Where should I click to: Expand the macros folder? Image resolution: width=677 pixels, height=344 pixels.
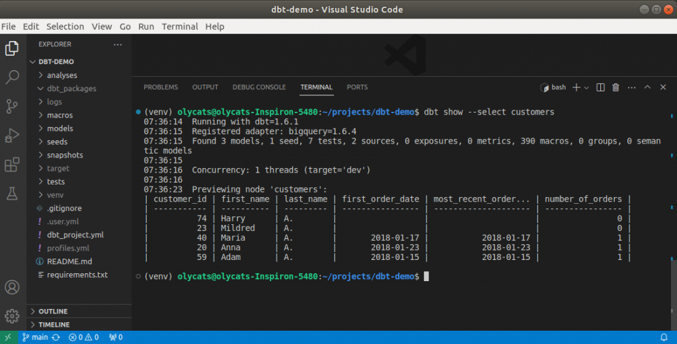coord(79,115)
